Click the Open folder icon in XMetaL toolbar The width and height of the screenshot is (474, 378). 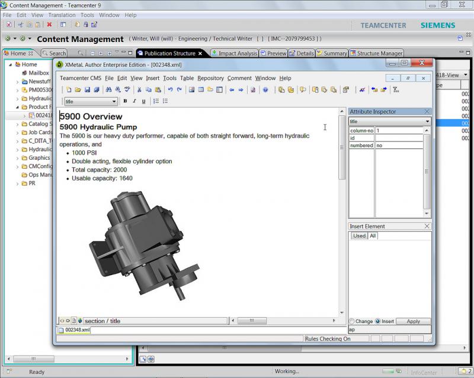pyautogui.click(x=78, y=90)
